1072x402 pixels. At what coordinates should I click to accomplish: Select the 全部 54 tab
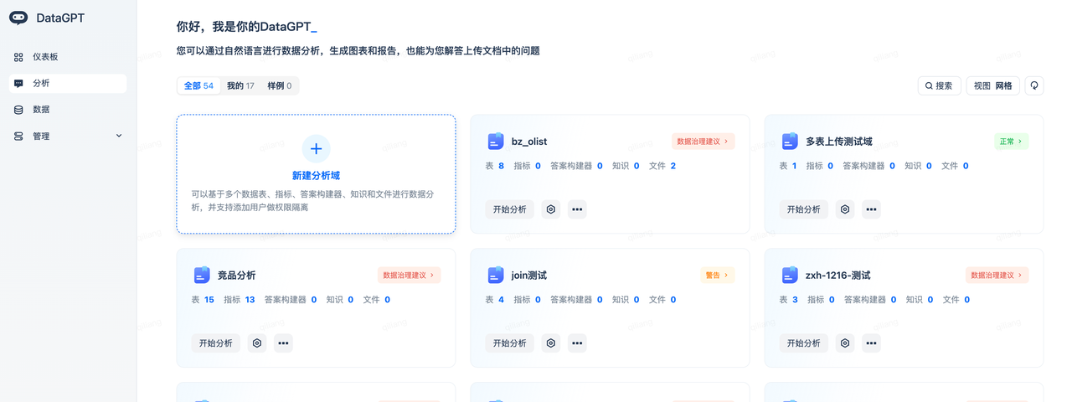tap(198, 85)
